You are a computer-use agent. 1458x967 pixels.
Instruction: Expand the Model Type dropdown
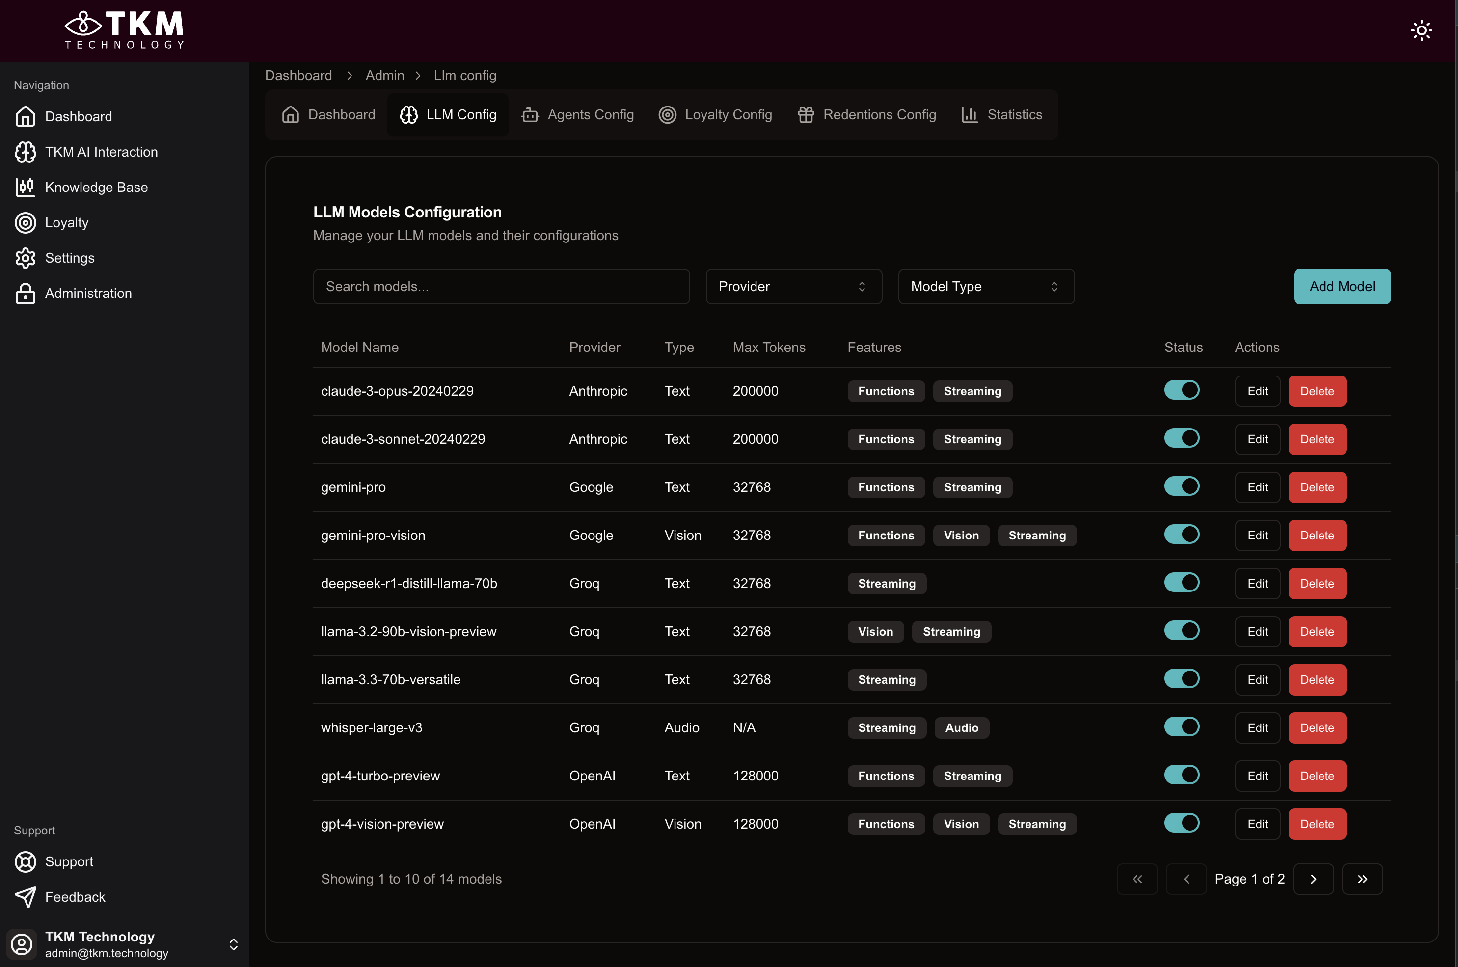coord(986,286)
